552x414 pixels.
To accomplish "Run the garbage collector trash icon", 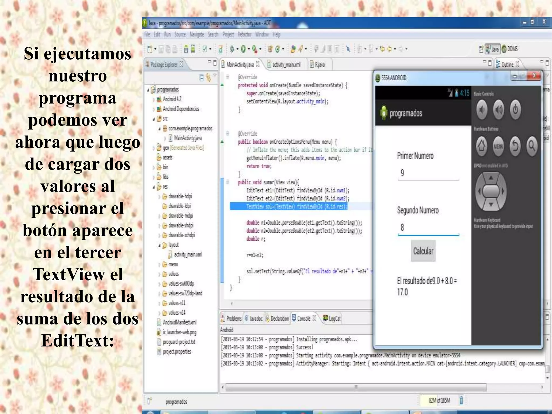I will tap(461, 400).
